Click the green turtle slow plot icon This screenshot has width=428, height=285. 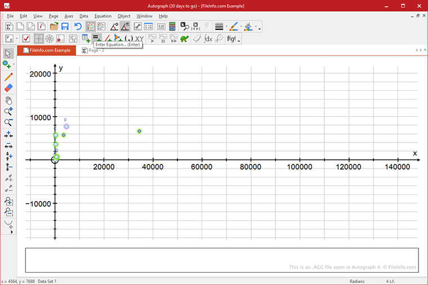[x=184, y=38]
